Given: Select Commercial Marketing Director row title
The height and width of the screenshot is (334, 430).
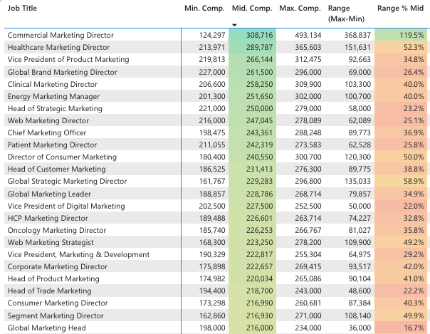Looking at the screenshot, I should point(61,35).
